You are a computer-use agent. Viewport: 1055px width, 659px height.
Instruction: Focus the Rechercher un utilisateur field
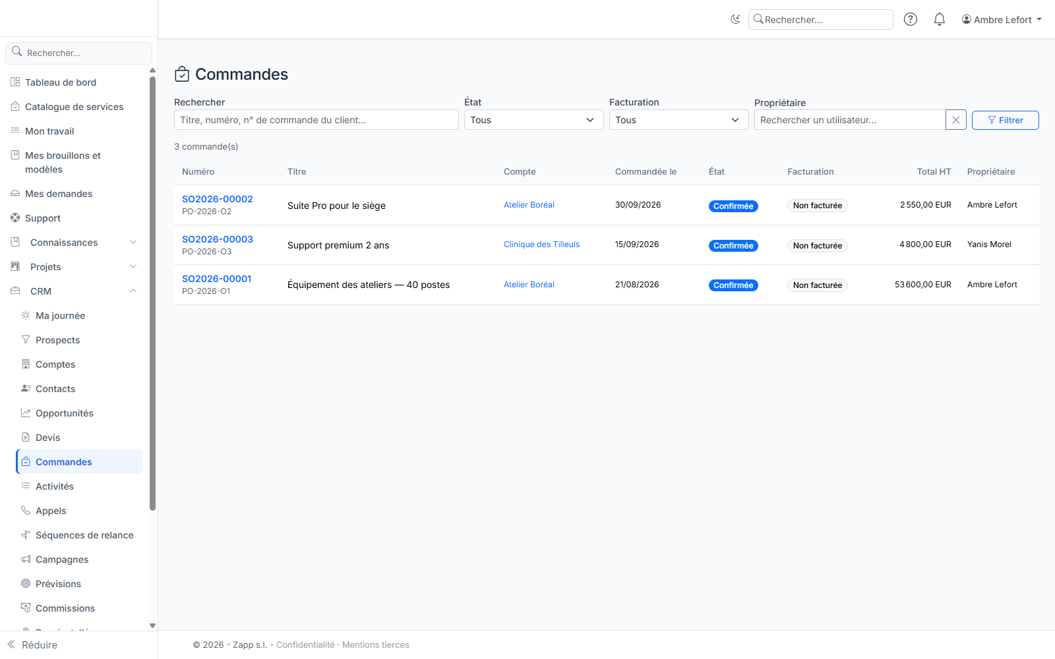click(x=850, y=120)
